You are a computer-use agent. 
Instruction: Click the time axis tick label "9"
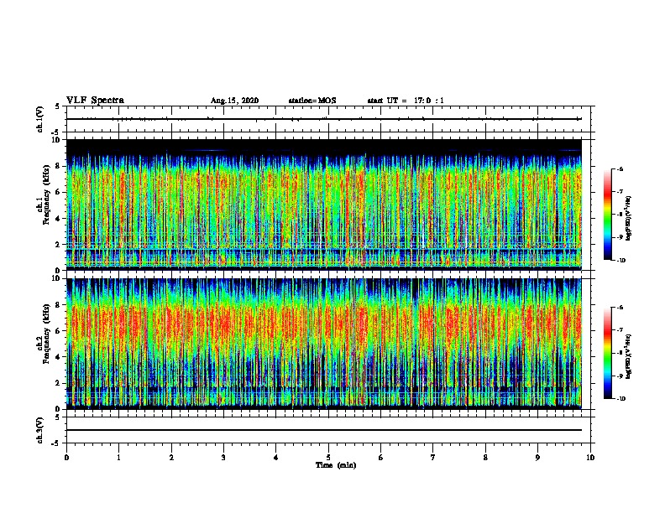[x=537, y=458]
